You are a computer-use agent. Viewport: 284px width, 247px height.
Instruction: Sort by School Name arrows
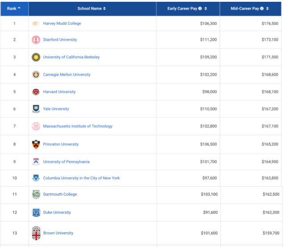coord(104,8)
